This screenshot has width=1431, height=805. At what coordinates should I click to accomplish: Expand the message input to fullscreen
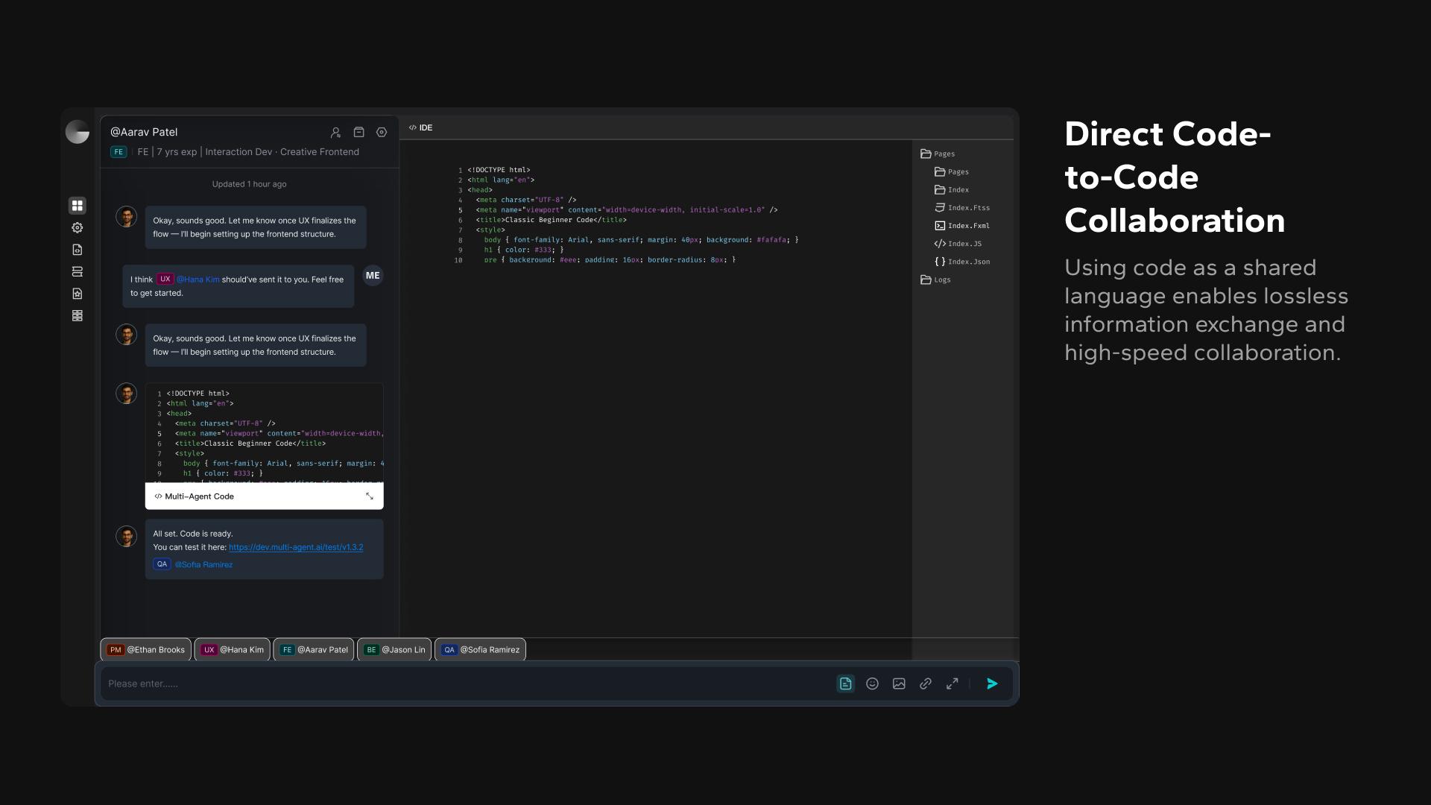click(953, 684)
